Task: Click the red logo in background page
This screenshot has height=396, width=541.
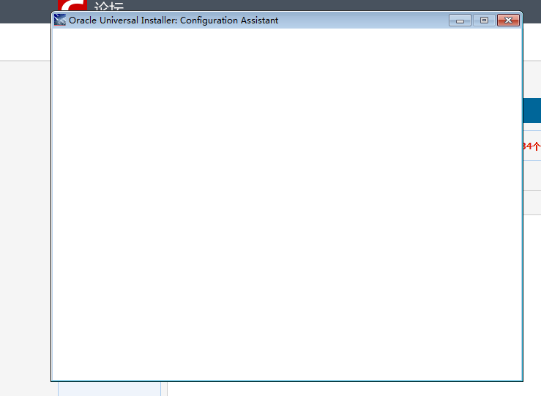Action: (72, 6)
